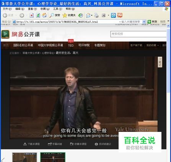The width and height of the screenshot is (171, 162).
Task: Open the 编辑(E) menu
Action: [x=20, y=9]
